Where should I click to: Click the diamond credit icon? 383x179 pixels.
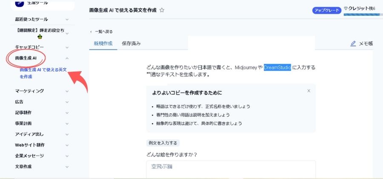click(346, 9)
